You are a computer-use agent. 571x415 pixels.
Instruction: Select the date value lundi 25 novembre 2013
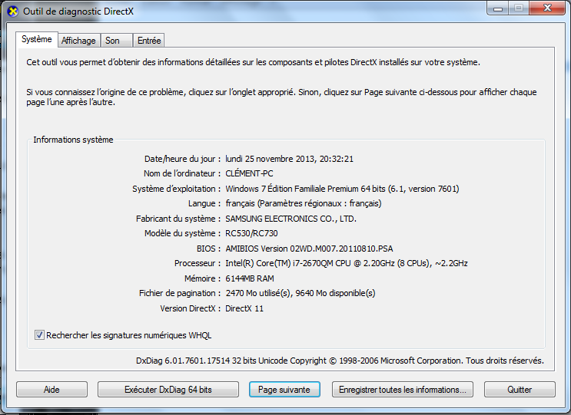pyautogui.click(x=289, y=159)
